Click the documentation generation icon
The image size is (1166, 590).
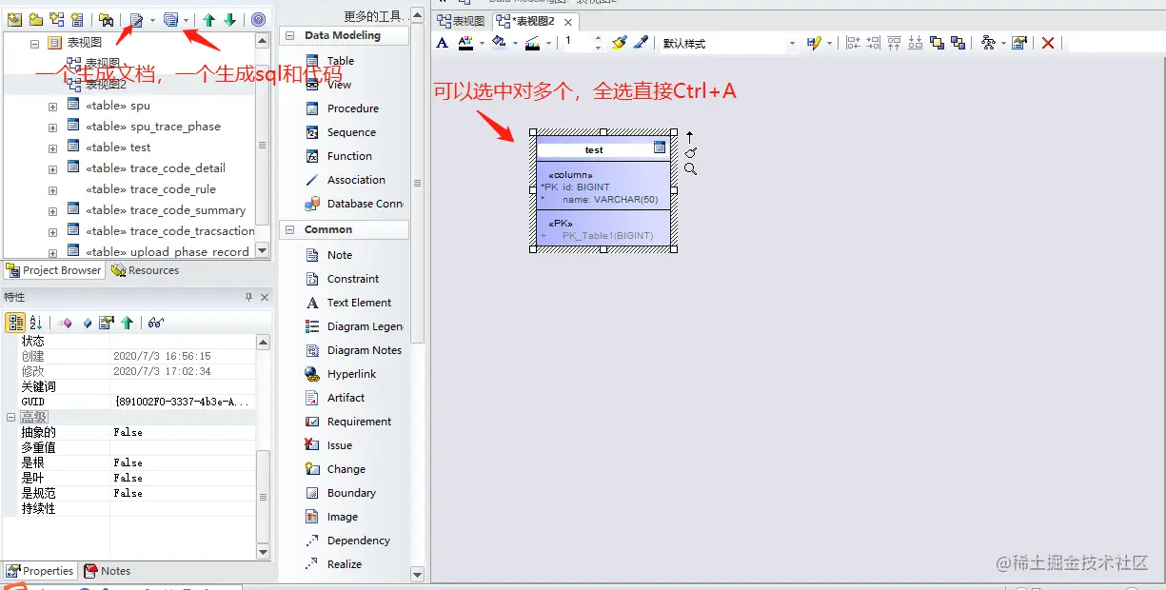tap(137, 19)
